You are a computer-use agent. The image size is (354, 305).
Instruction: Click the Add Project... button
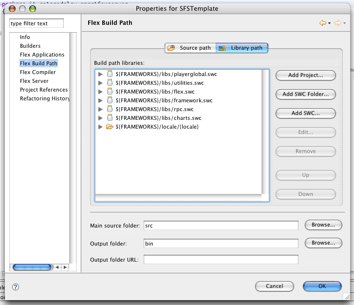[306, 75]
